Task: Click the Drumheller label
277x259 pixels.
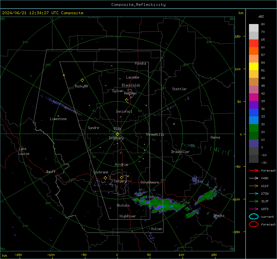Action: click(180, 152)
